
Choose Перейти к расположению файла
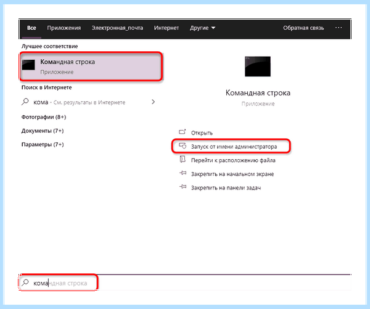[233, 160]
